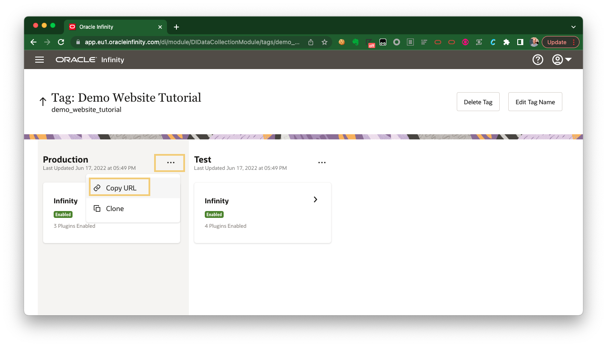Expand the Test Infinity container with the chevron

click(x=315, y=199)
